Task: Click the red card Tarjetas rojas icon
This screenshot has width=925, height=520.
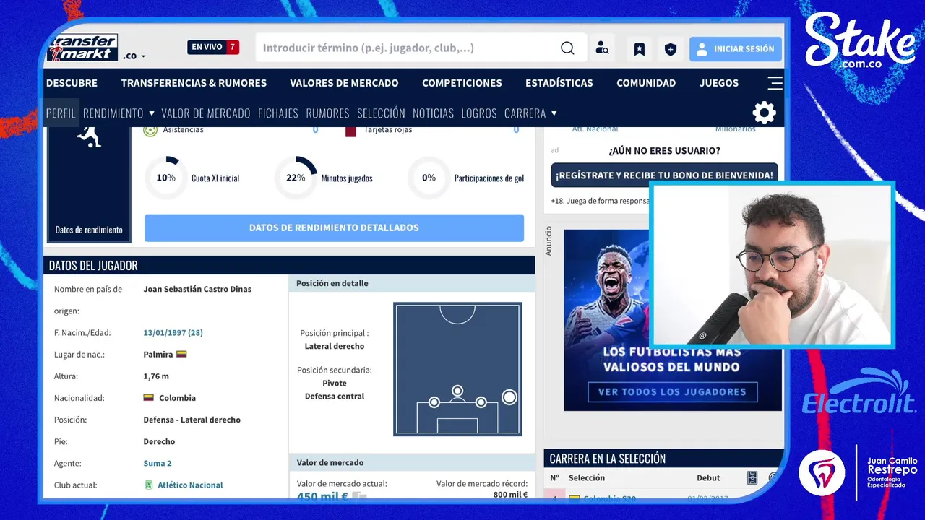Action: (350, 131)
